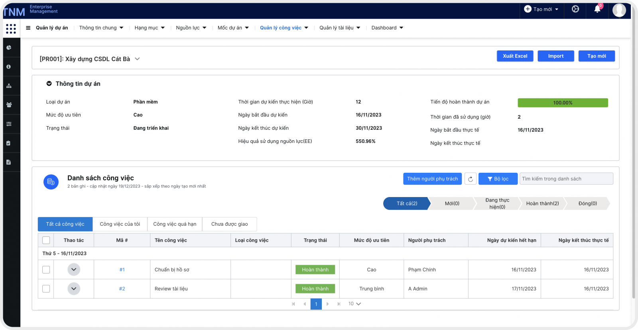
Task: Expand actions for Chuẩn bị hồ sơ row
Action: pyautogui.click(x=74, y=269)
